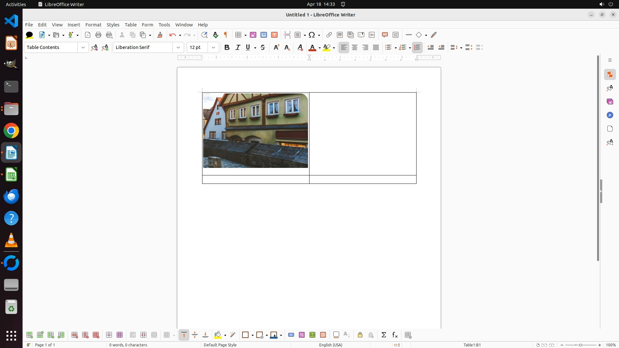Click Default Page Style in status bar

pos(220,345)
